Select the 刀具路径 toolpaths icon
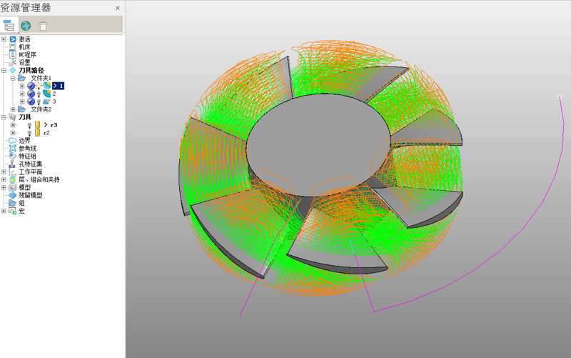571x358 pixels. coord(13,70)
